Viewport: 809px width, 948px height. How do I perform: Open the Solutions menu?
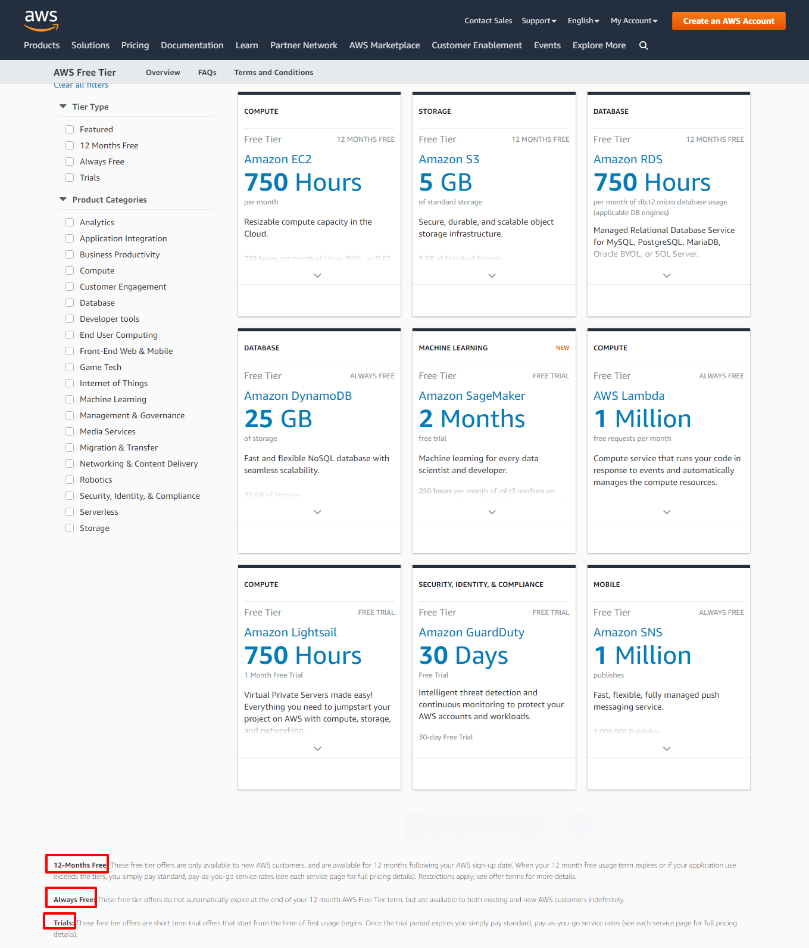pos(90,45)
